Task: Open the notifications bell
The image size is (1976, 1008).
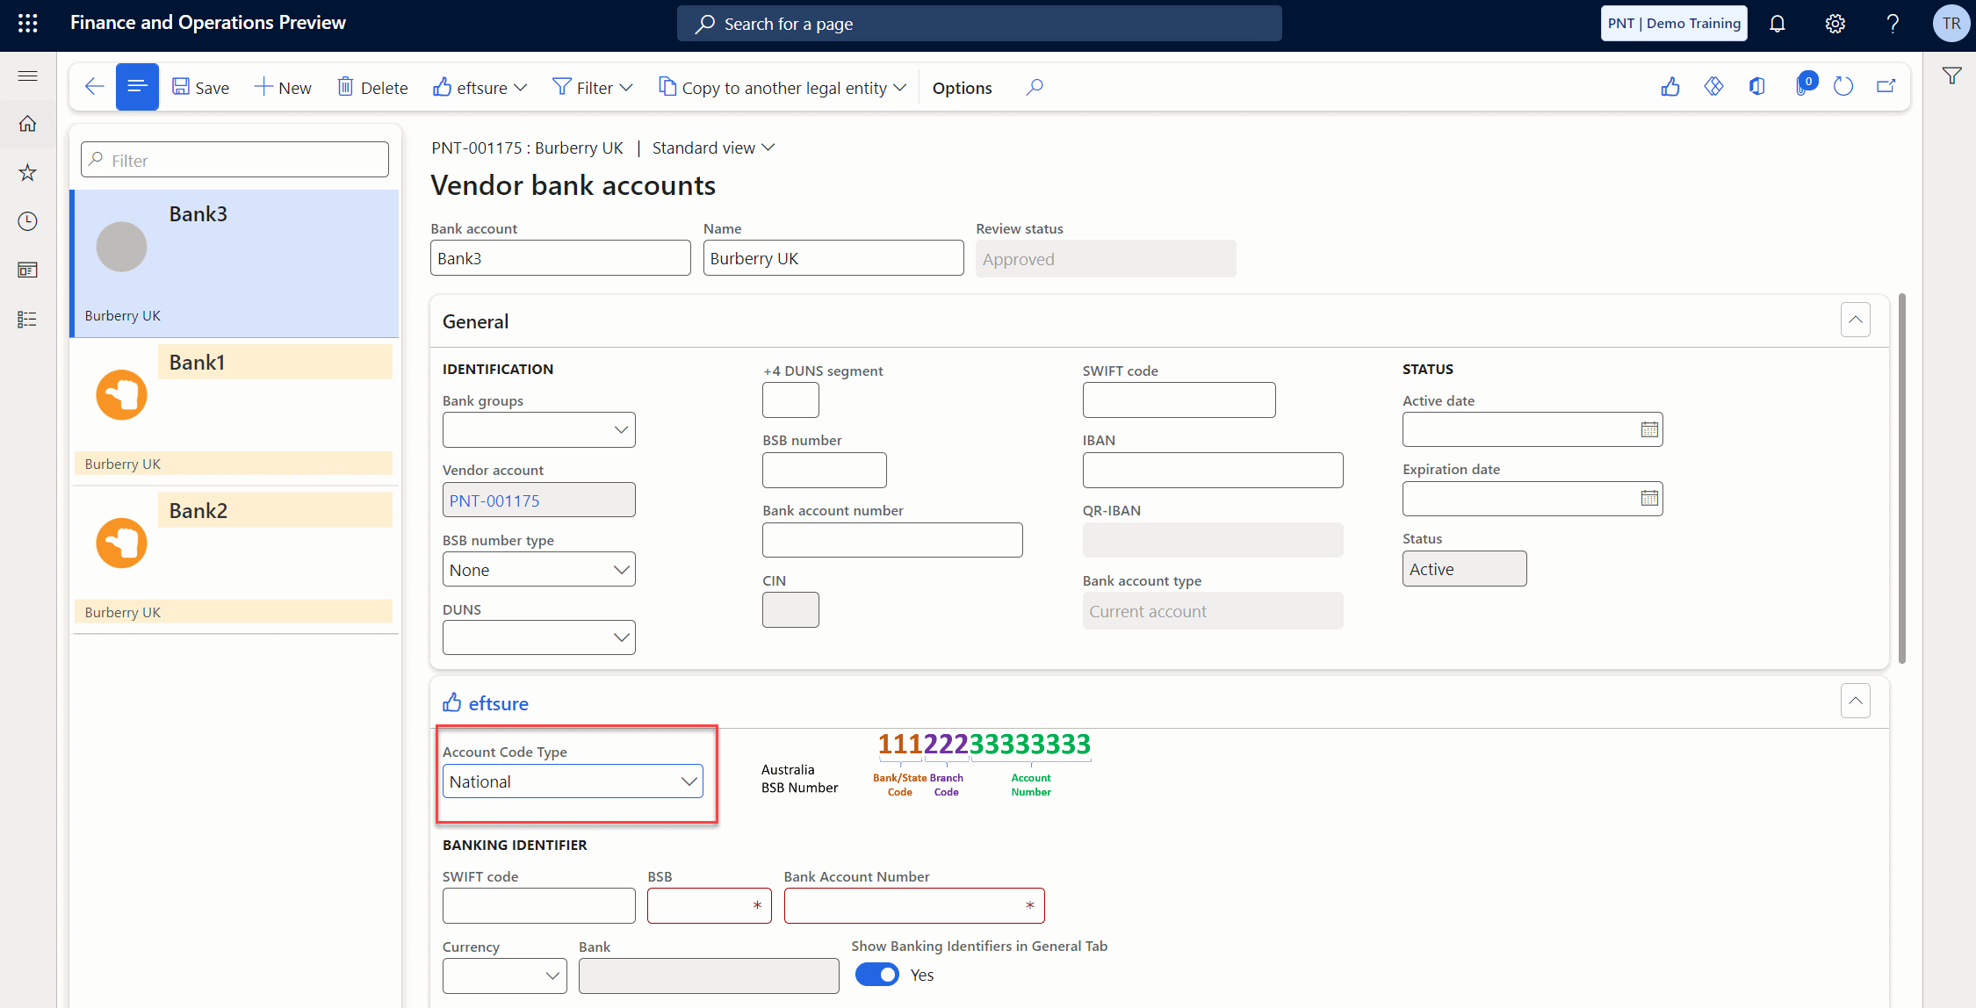Action: [x=1778, y=24]
